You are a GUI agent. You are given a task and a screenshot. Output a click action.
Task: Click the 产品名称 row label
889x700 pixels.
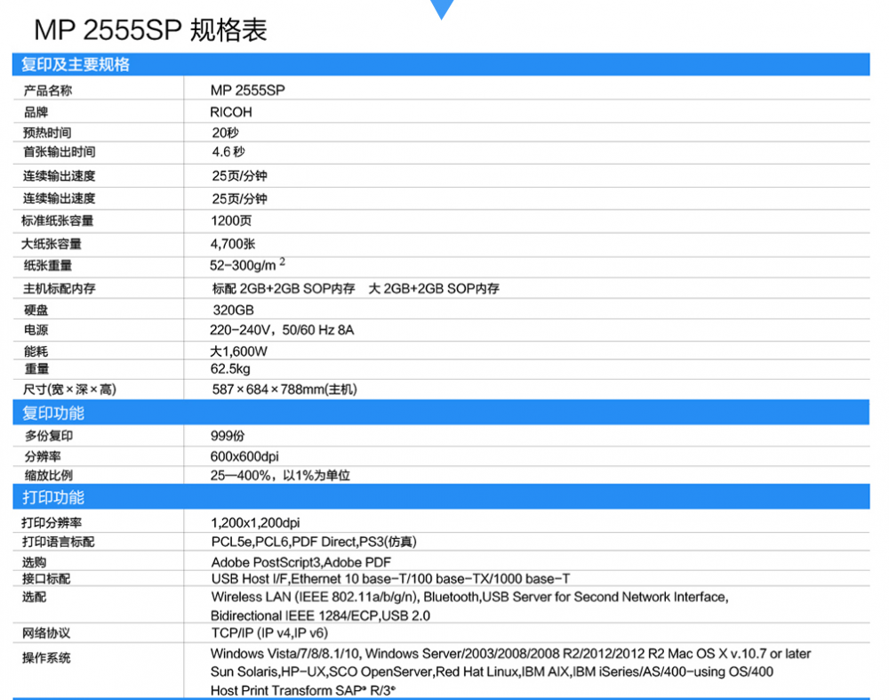[48, 90]
